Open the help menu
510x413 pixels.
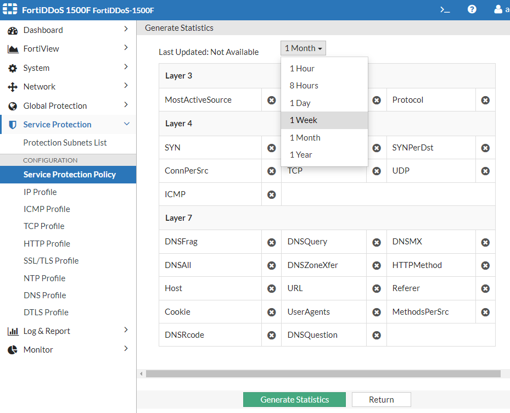click(x=472, y=9)
